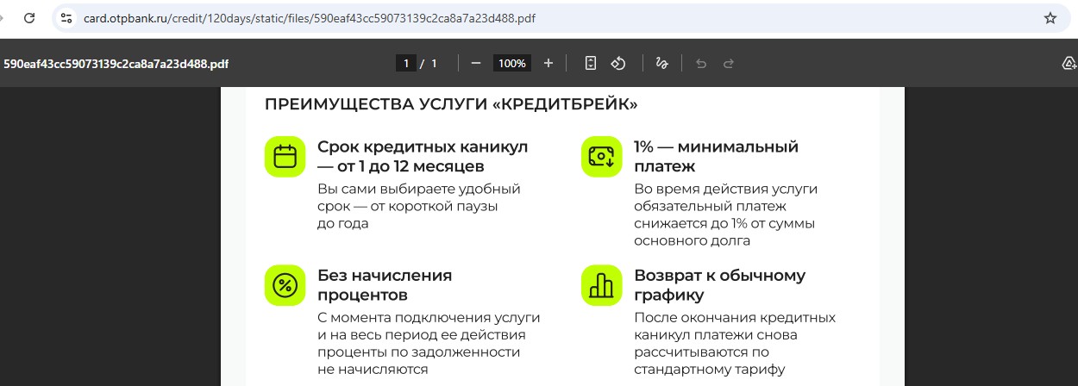Zoom out the PDF with minus button
The height and width of the screenshot is (386, 1078).
point(476,64)
